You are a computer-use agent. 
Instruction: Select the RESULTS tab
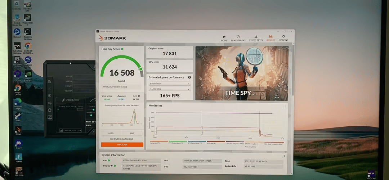click(270, 38)
